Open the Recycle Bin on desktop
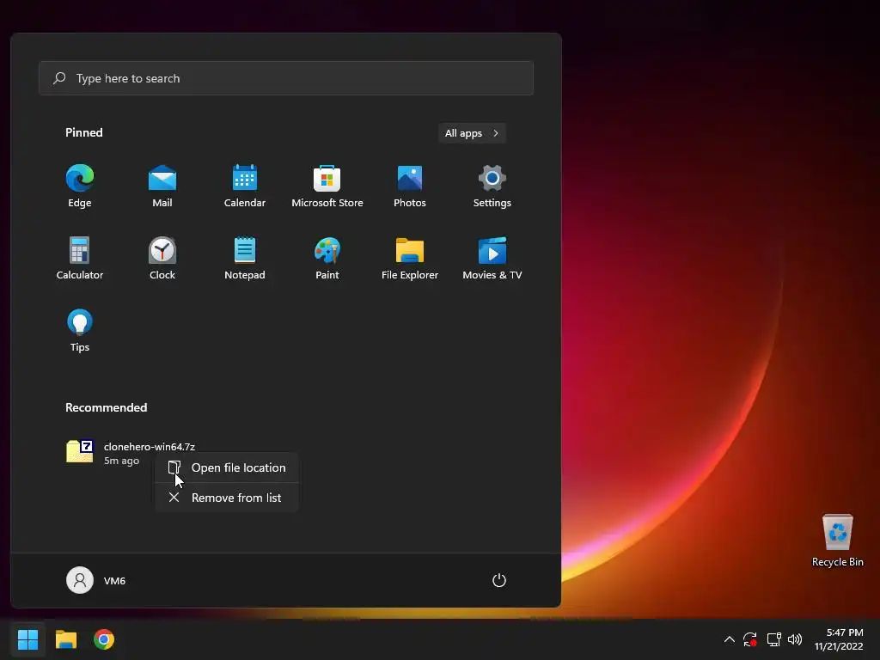 pyautogui.click(x=837, y=540)
